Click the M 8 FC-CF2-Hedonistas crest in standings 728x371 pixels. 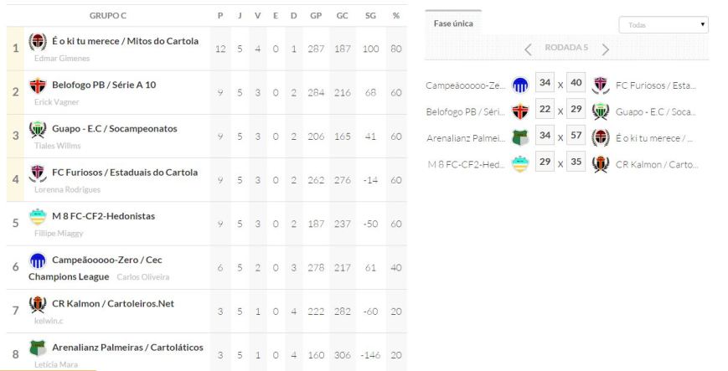38,216
